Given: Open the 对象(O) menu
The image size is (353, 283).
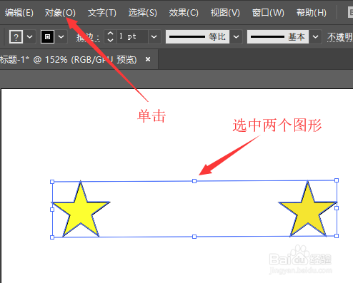Looking at the screenshot, I should pyautogui.click(x=60, y=13).
